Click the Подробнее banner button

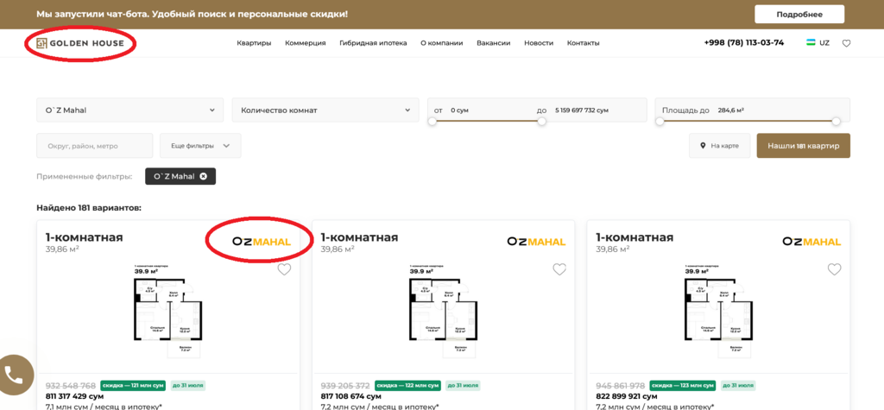[x=799, y=14]
